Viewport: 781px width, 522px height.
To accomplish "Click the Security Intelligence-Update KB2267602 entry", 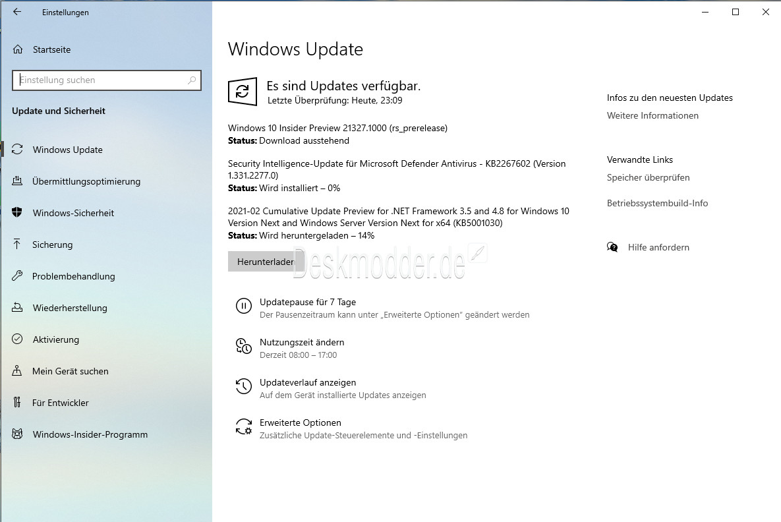I will coord(397,169).
